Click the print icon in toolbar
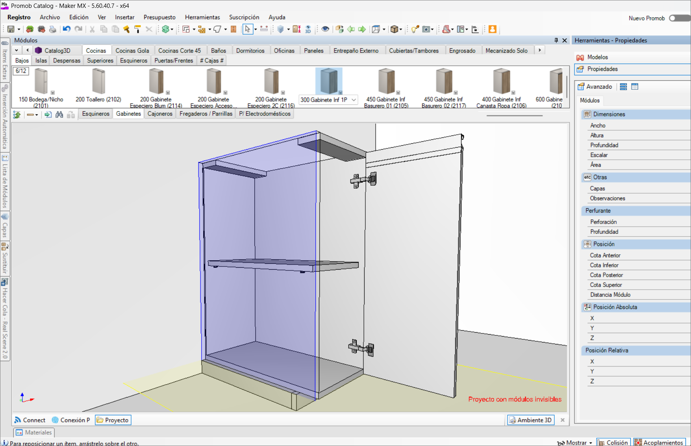Image resolution: width=691 pixels, height=446 pixels. (x=52, y=29)
